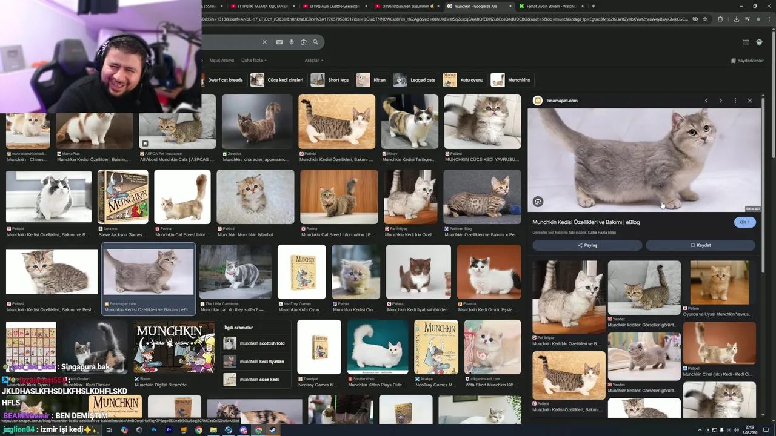Open Google account avatar

[760, 42]
